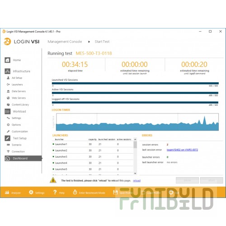Viewport: 226px width, 226px height.
Task: Click the title bar Login VSI app icon
Action: coord(4,32)
